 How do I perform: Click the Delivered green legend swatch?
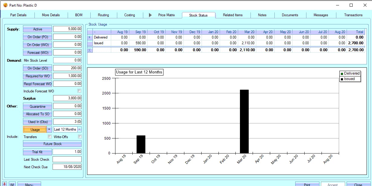[x=342, y=73]
